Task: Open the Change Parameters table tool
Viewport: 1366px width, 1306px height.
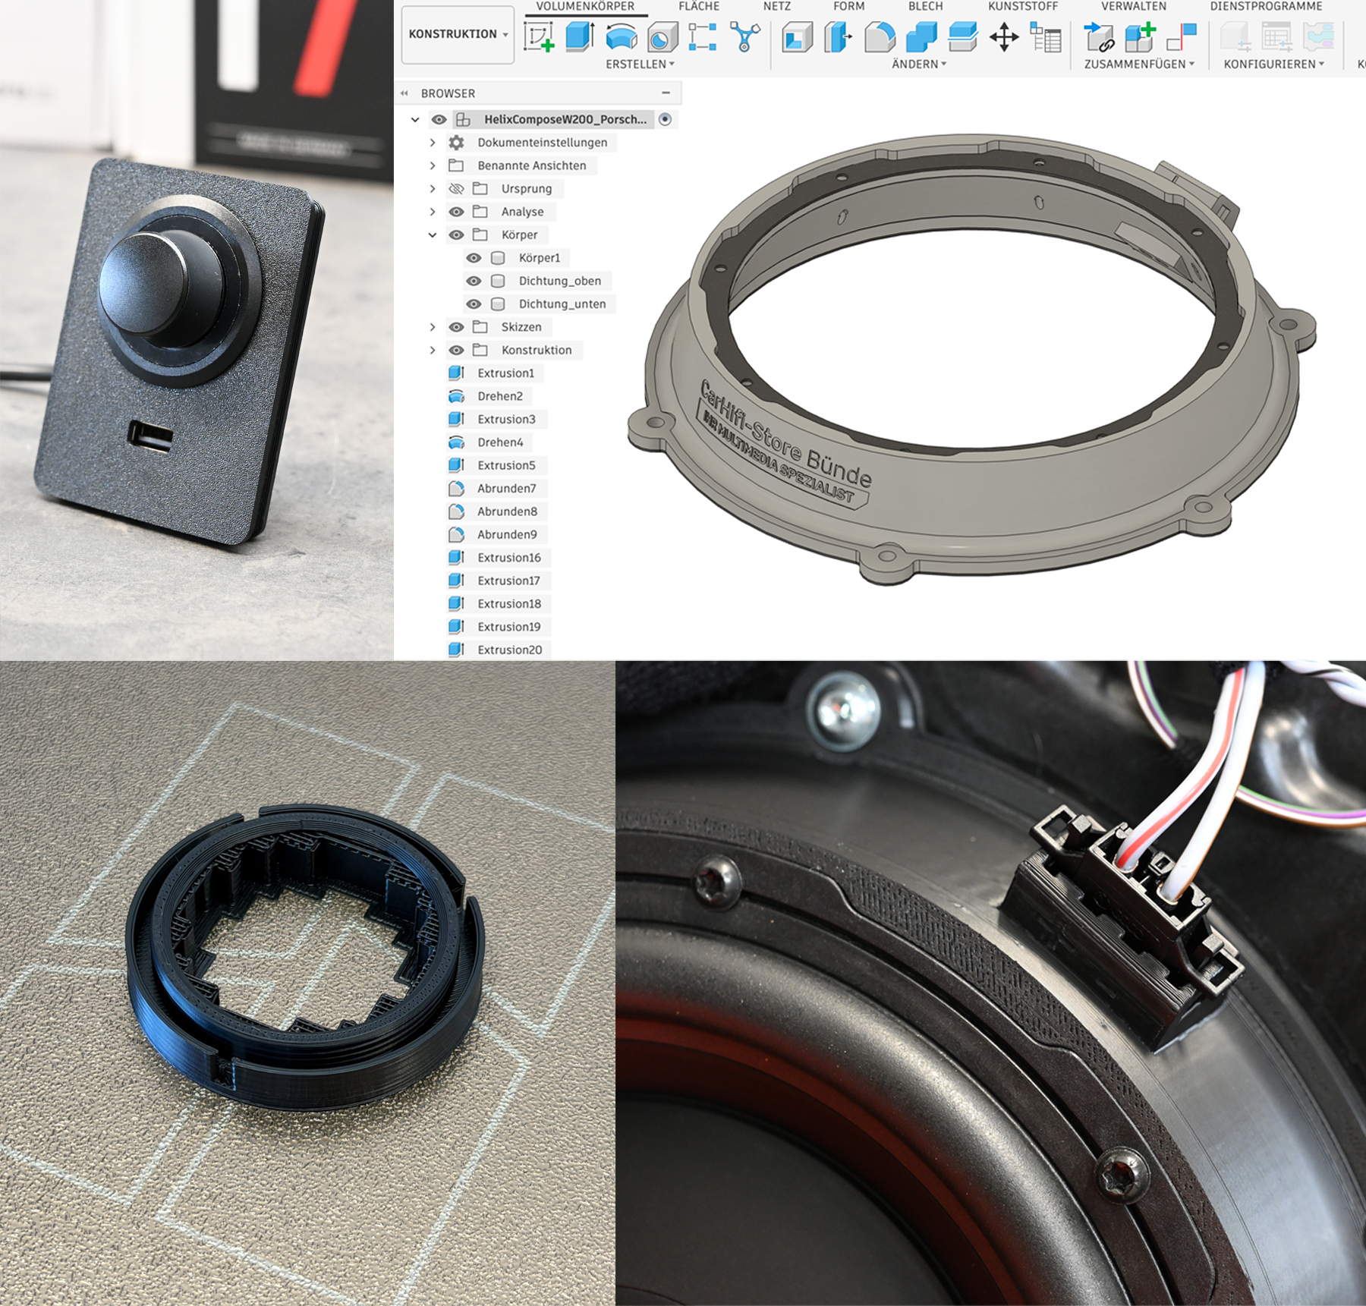Action: pyautogui.click(x=1045, y=37)
